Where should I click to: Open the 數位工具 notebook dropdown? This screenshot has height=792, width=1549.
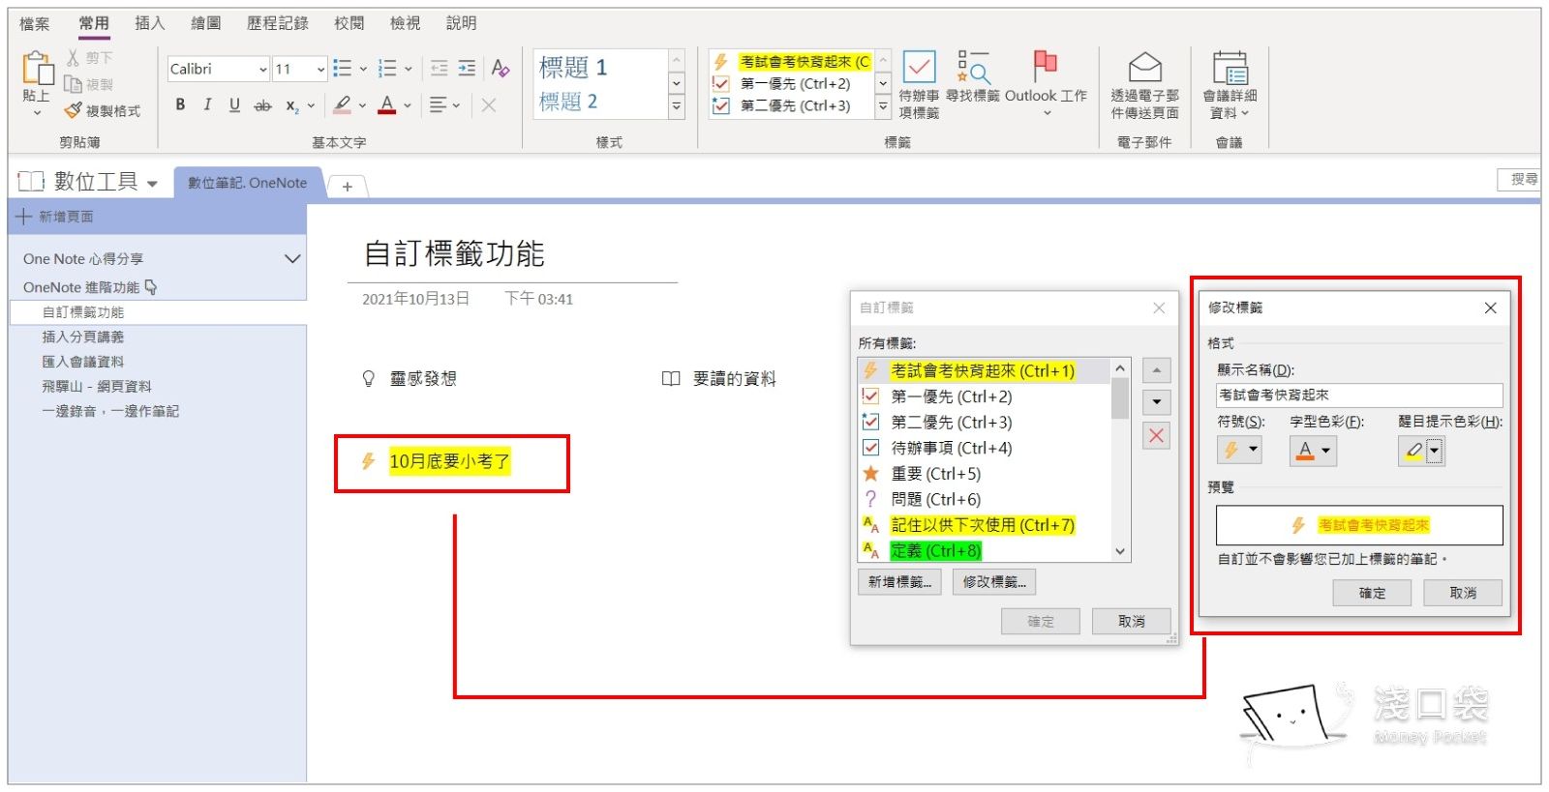pyautogui.click(x=152, y=184)
